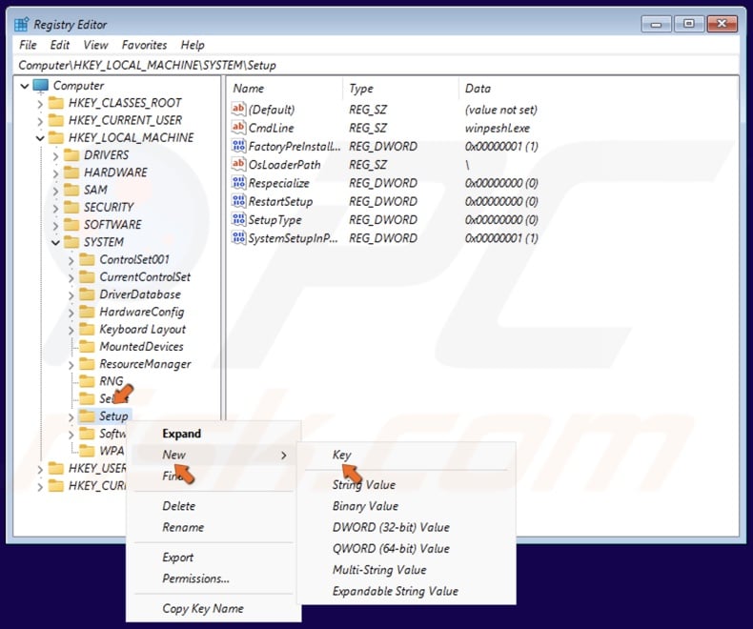Open the View menu

[95, 45]
